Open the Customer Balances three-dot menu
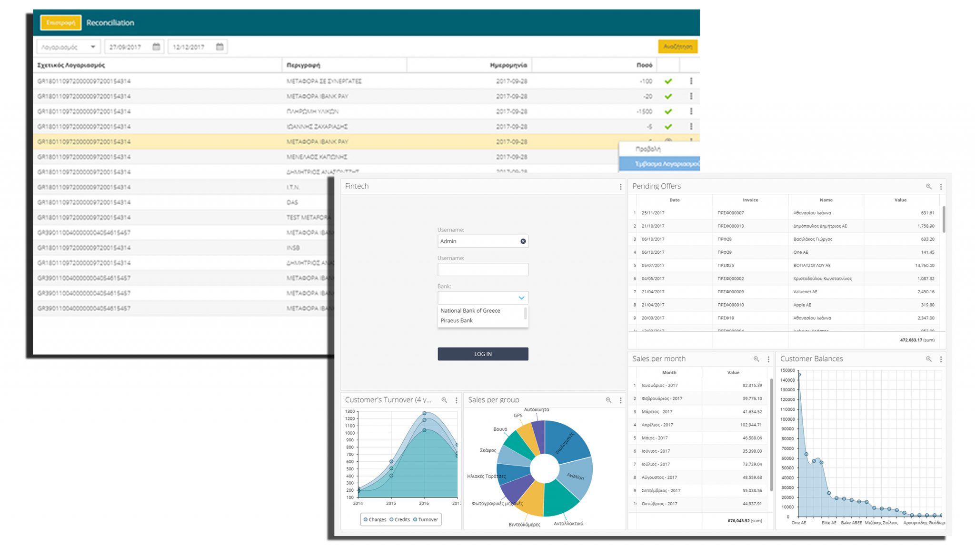The height and width of the screenshot is (547, 975). (941, 359)
